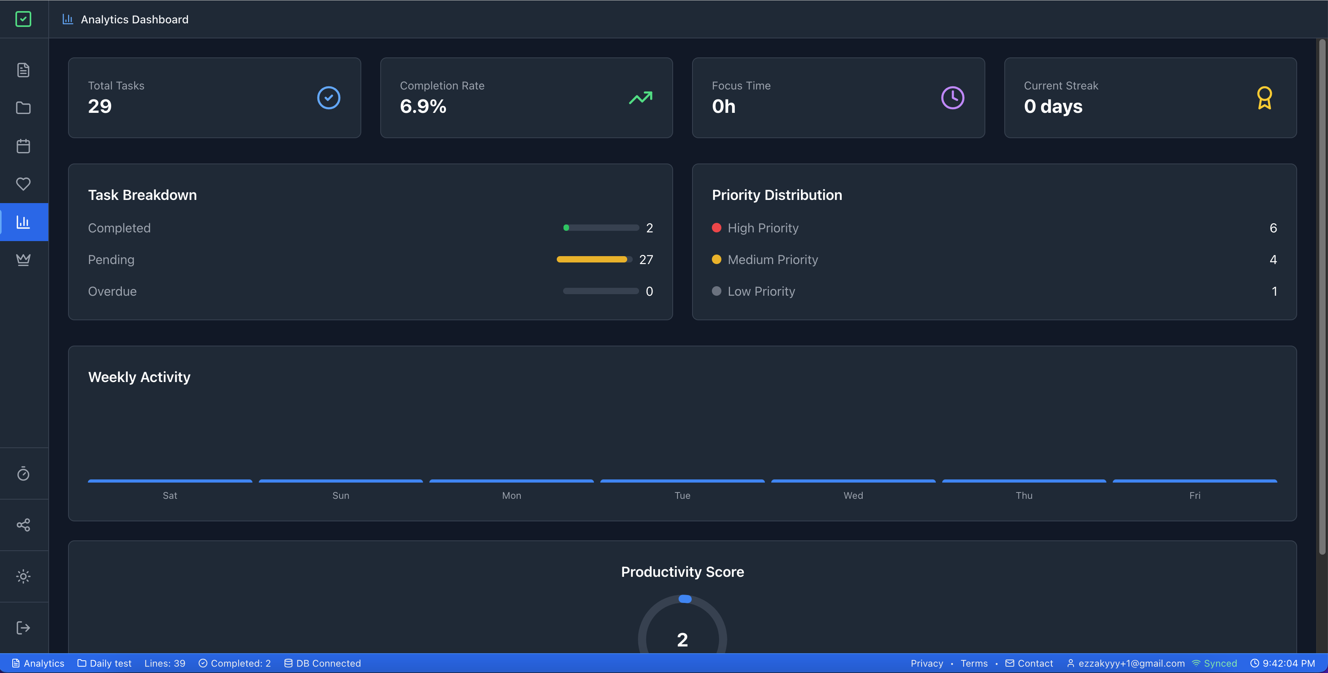Click the page vertical scrollbar
The image size is (1328, 673).
1322,297
